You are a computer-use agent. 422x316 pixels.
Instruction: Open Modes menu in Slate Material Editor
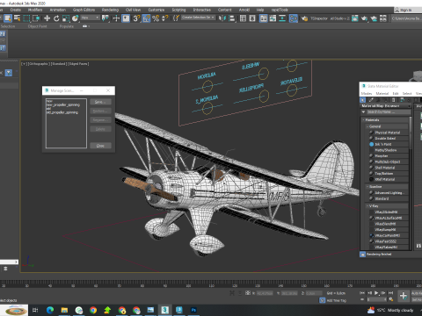367,93
